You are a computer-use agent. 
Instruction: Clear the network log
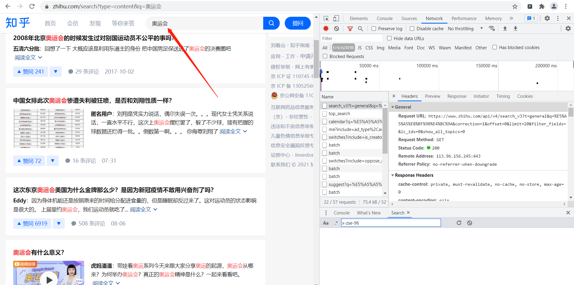pos(337,28)
